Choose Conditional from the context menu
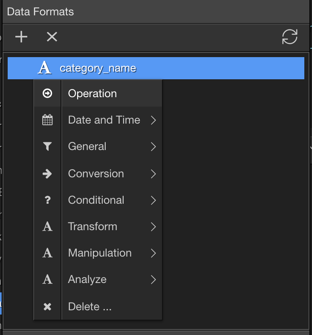312x335 pixels. 96,200
